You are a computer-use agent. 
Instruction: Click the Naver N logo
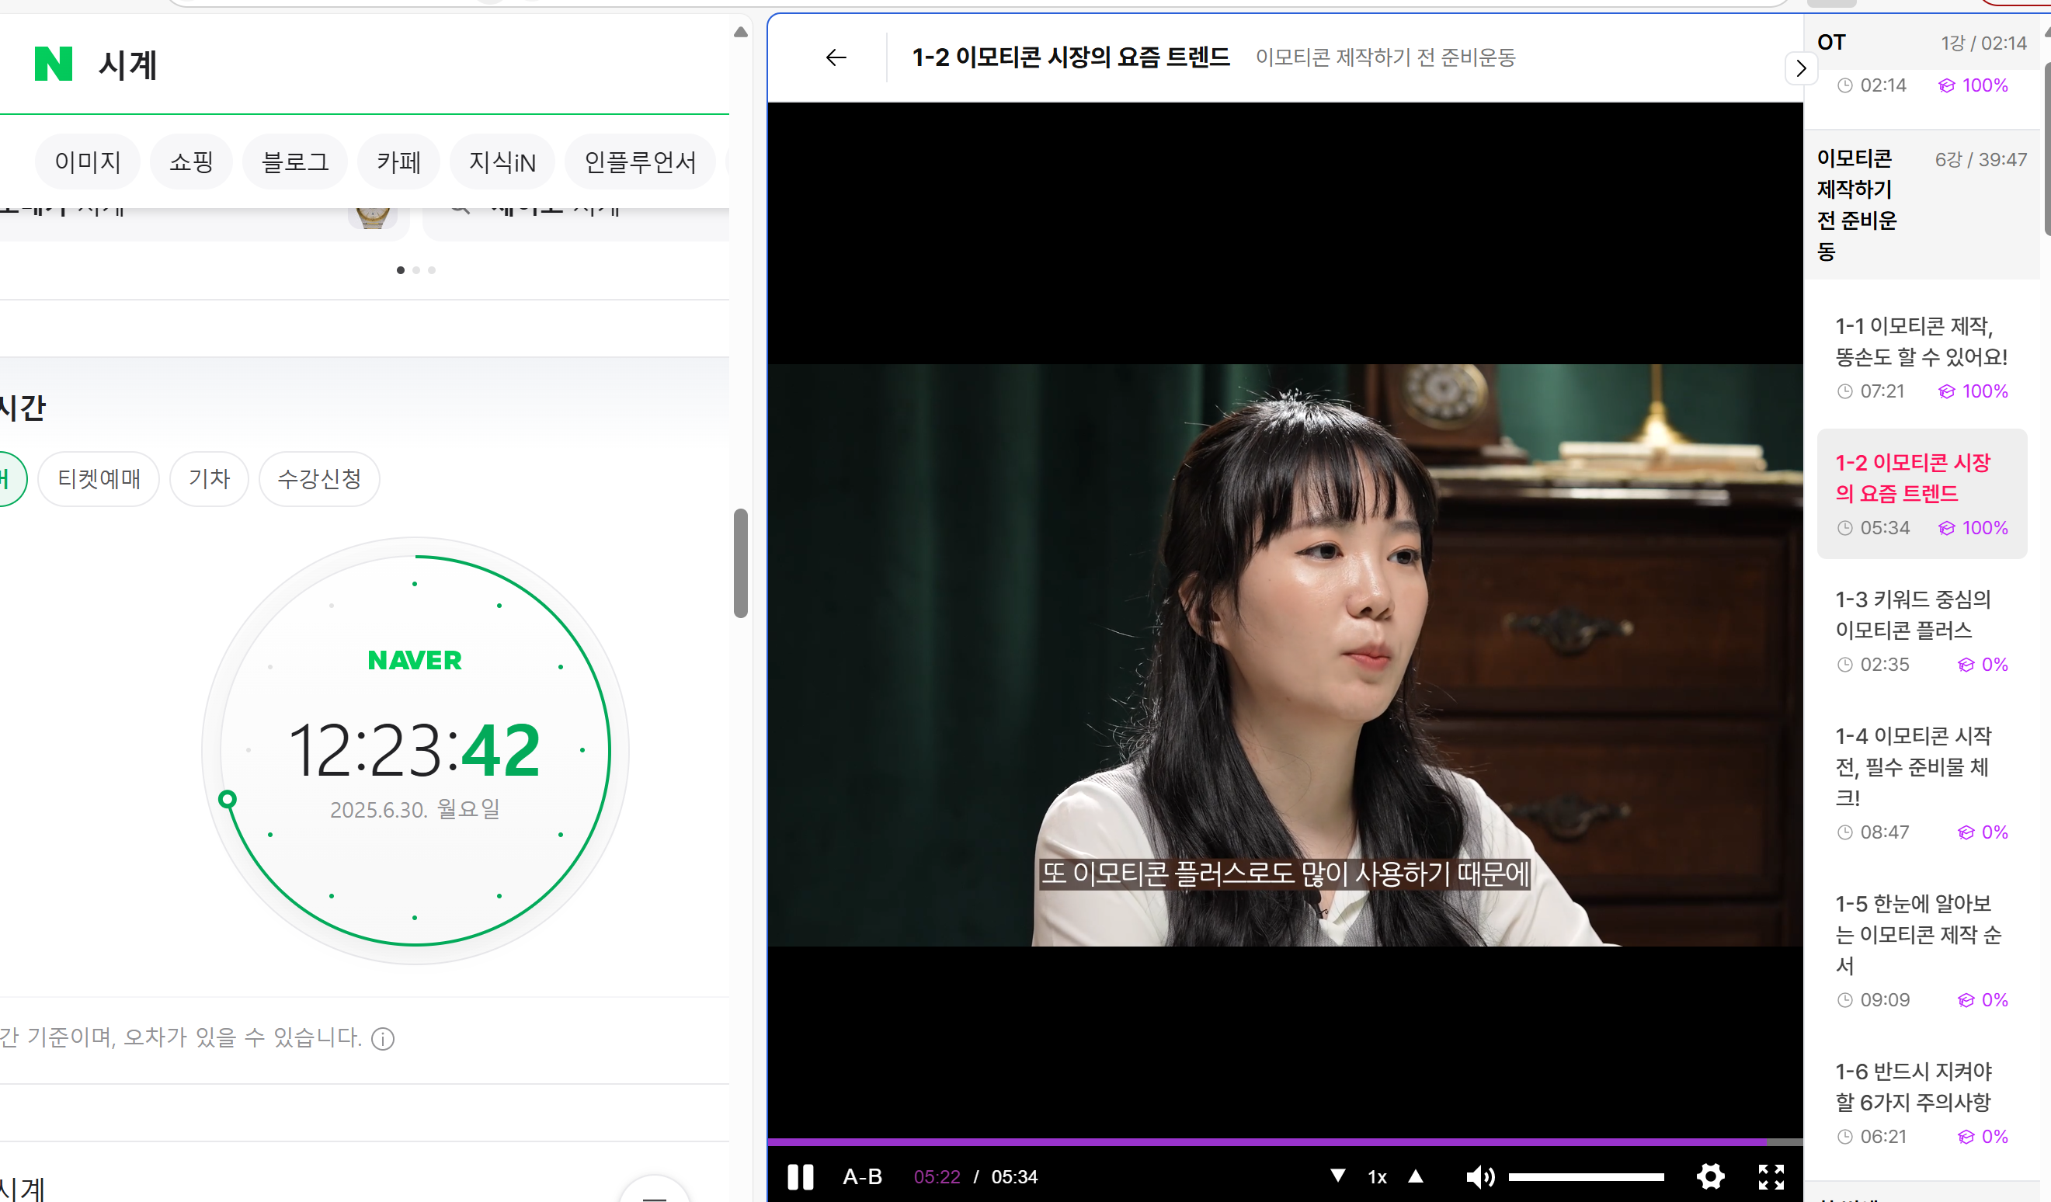pyautogui.click(x=54, y=64)
